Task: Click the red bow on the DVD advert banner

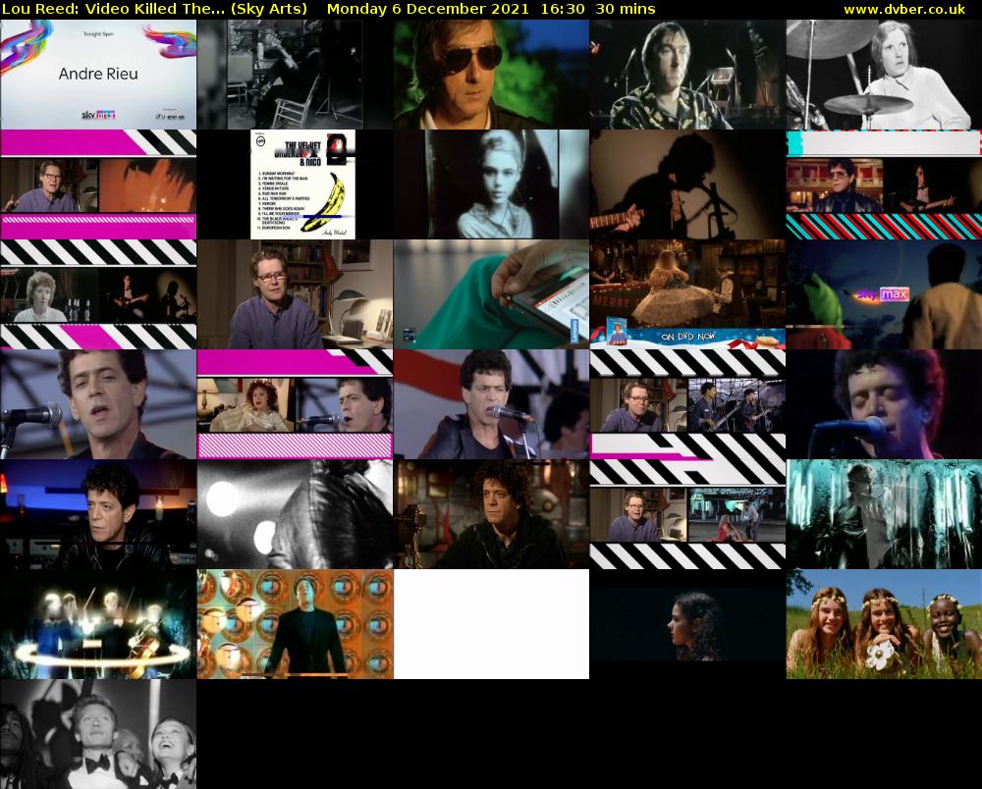Action: pos(740,342)
